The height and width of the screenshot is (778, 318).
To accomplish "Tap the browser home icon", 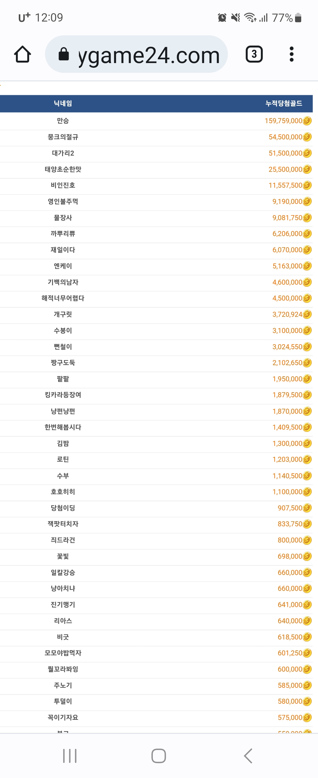I will click(23, 54).
